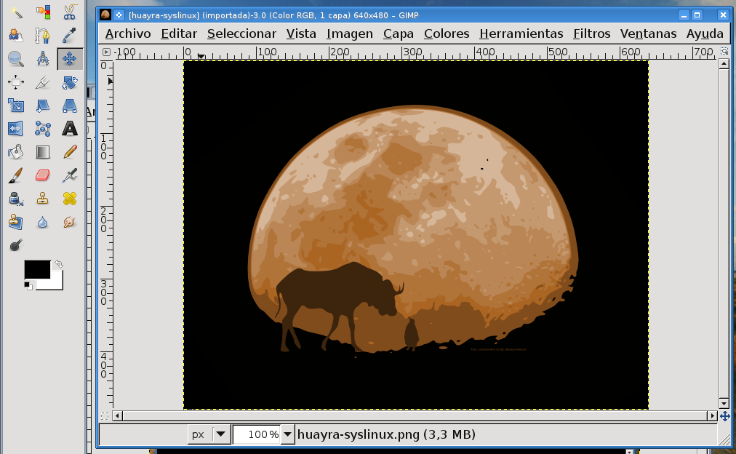Open the Capa menu
This screenshot has width=736, height=454.
(x=398, y=33)
